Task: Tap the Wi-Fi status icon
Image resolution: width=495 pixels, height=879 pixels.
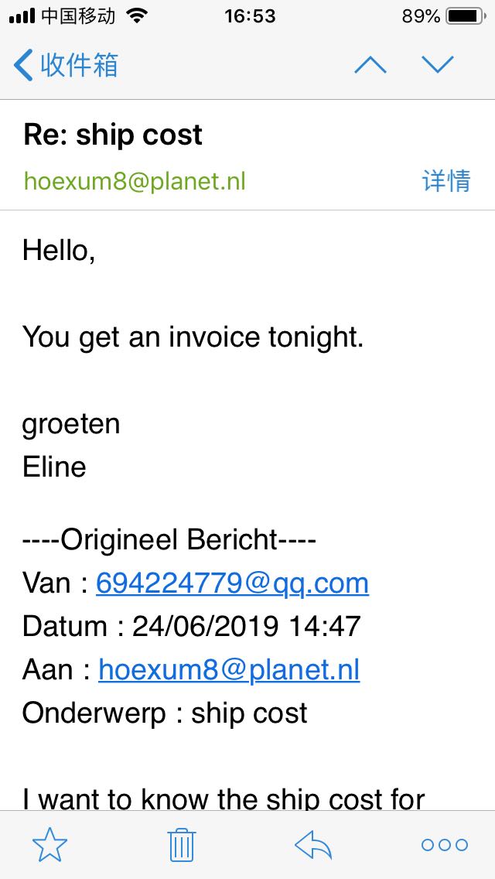Action: tap(136, 16)
